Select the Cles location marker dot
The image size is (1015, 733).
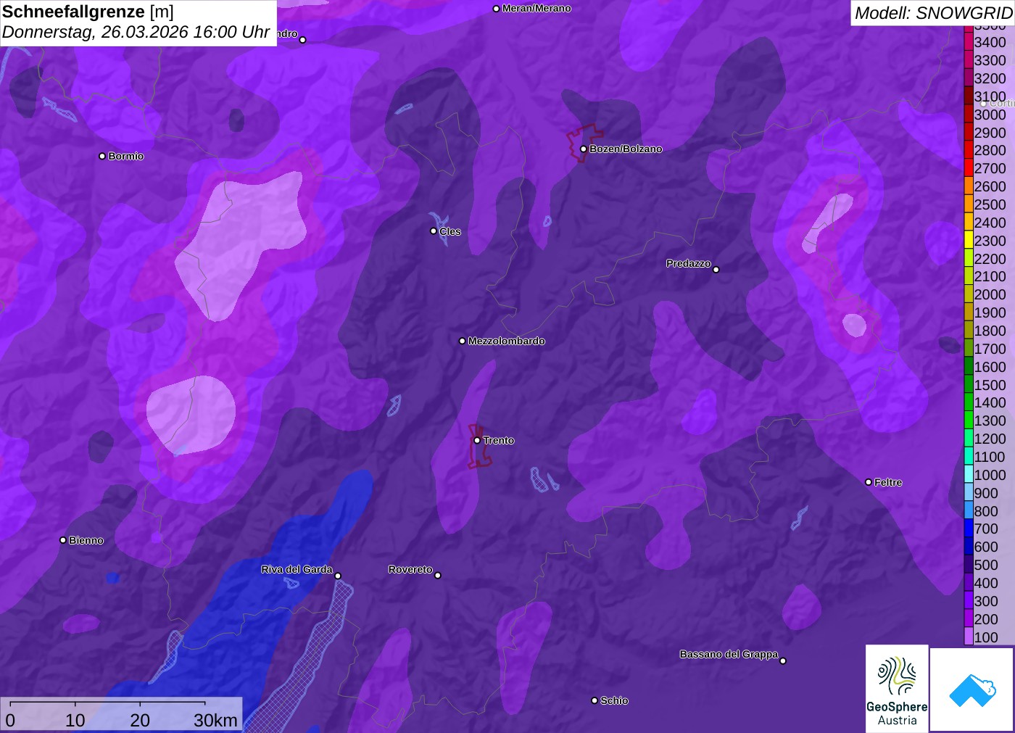pyautogui.click(x=434, y=231)
